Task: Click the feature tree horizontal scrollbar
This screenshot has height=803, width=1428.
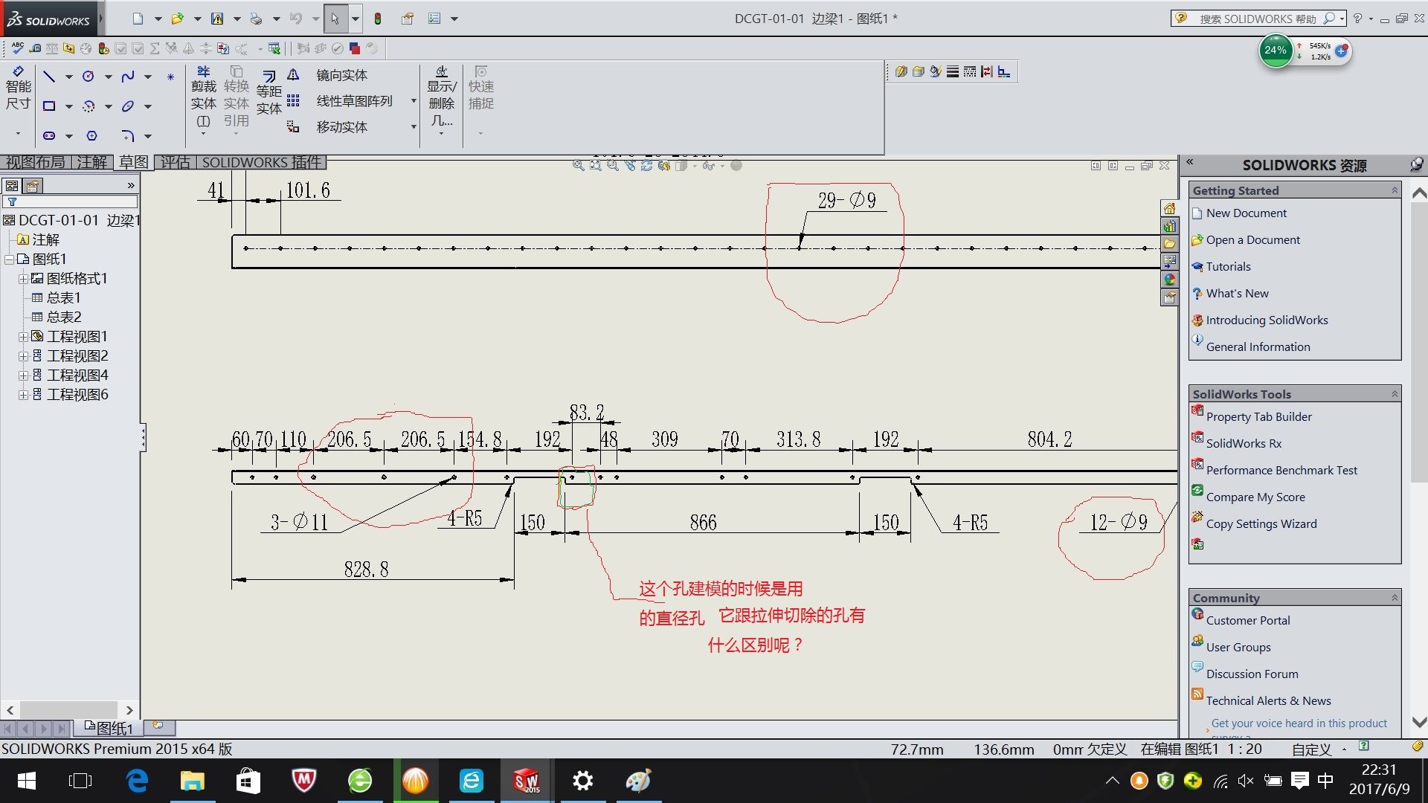Action: [x=69, y=710]
